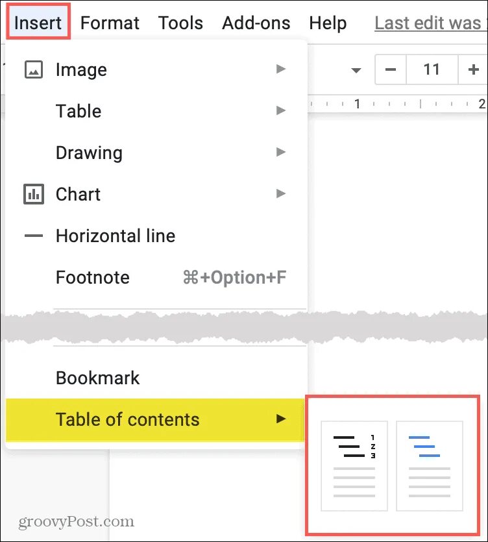488x542 pixels.
Task: Open the font dropdown arrow in toolbar
Action: point(356,70)
